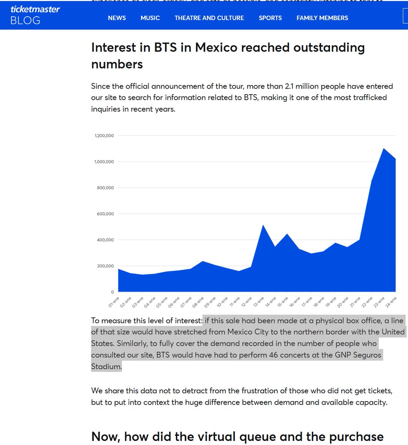Image resolution: width=408 pixels, height=445 pixels.
Task: Click the highlighted text about 46 concerts
Action: point(249,343)
